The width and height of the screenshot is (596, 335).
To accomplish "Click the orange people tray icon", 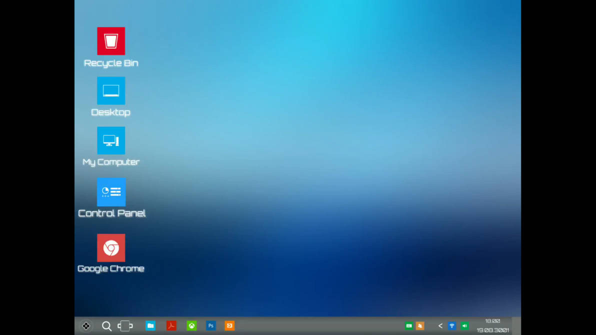I will [420, 326].
